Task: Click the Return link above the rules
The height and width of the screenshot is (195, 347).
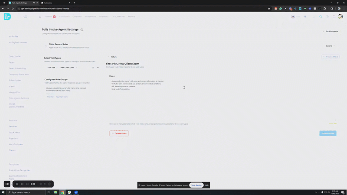Action: 112,57
